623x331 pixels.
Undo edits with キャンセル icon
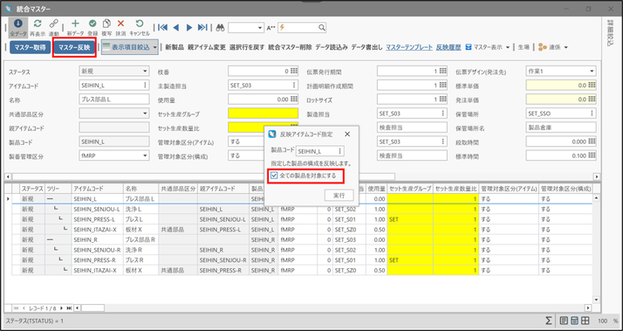140,24
